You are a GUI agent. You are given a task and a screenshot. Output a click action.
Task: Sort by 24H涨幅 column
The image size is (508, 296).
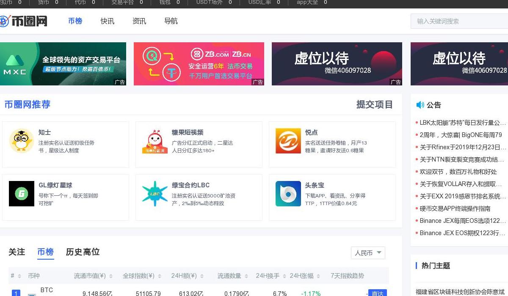click(318, 276)
